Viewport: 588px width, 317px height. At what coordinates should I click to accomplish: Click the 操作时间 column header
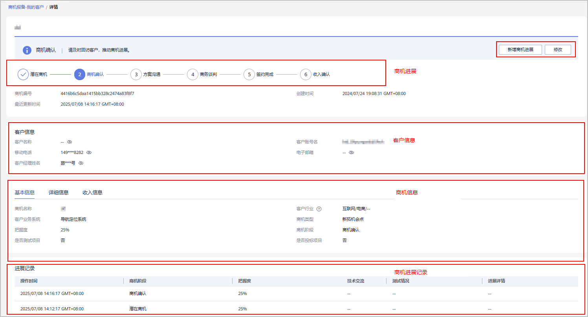(x=29, y=281)
